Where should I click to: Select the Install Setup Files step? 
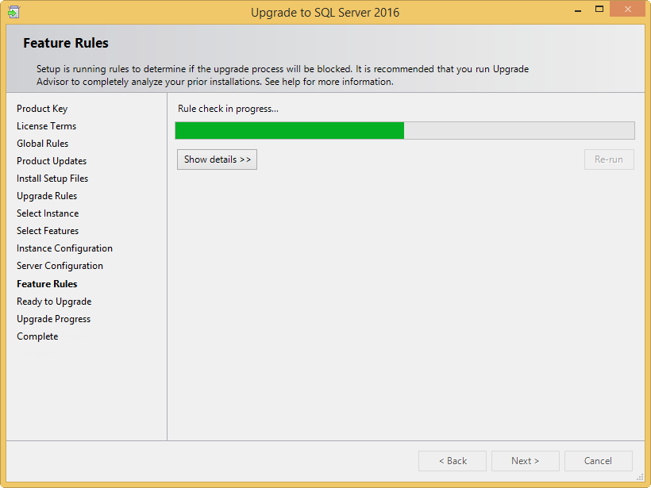52,179
